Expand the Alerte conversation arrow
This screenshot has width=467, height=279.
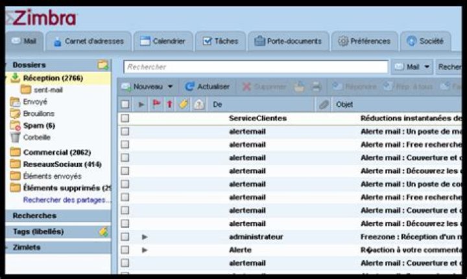point(145,250)
